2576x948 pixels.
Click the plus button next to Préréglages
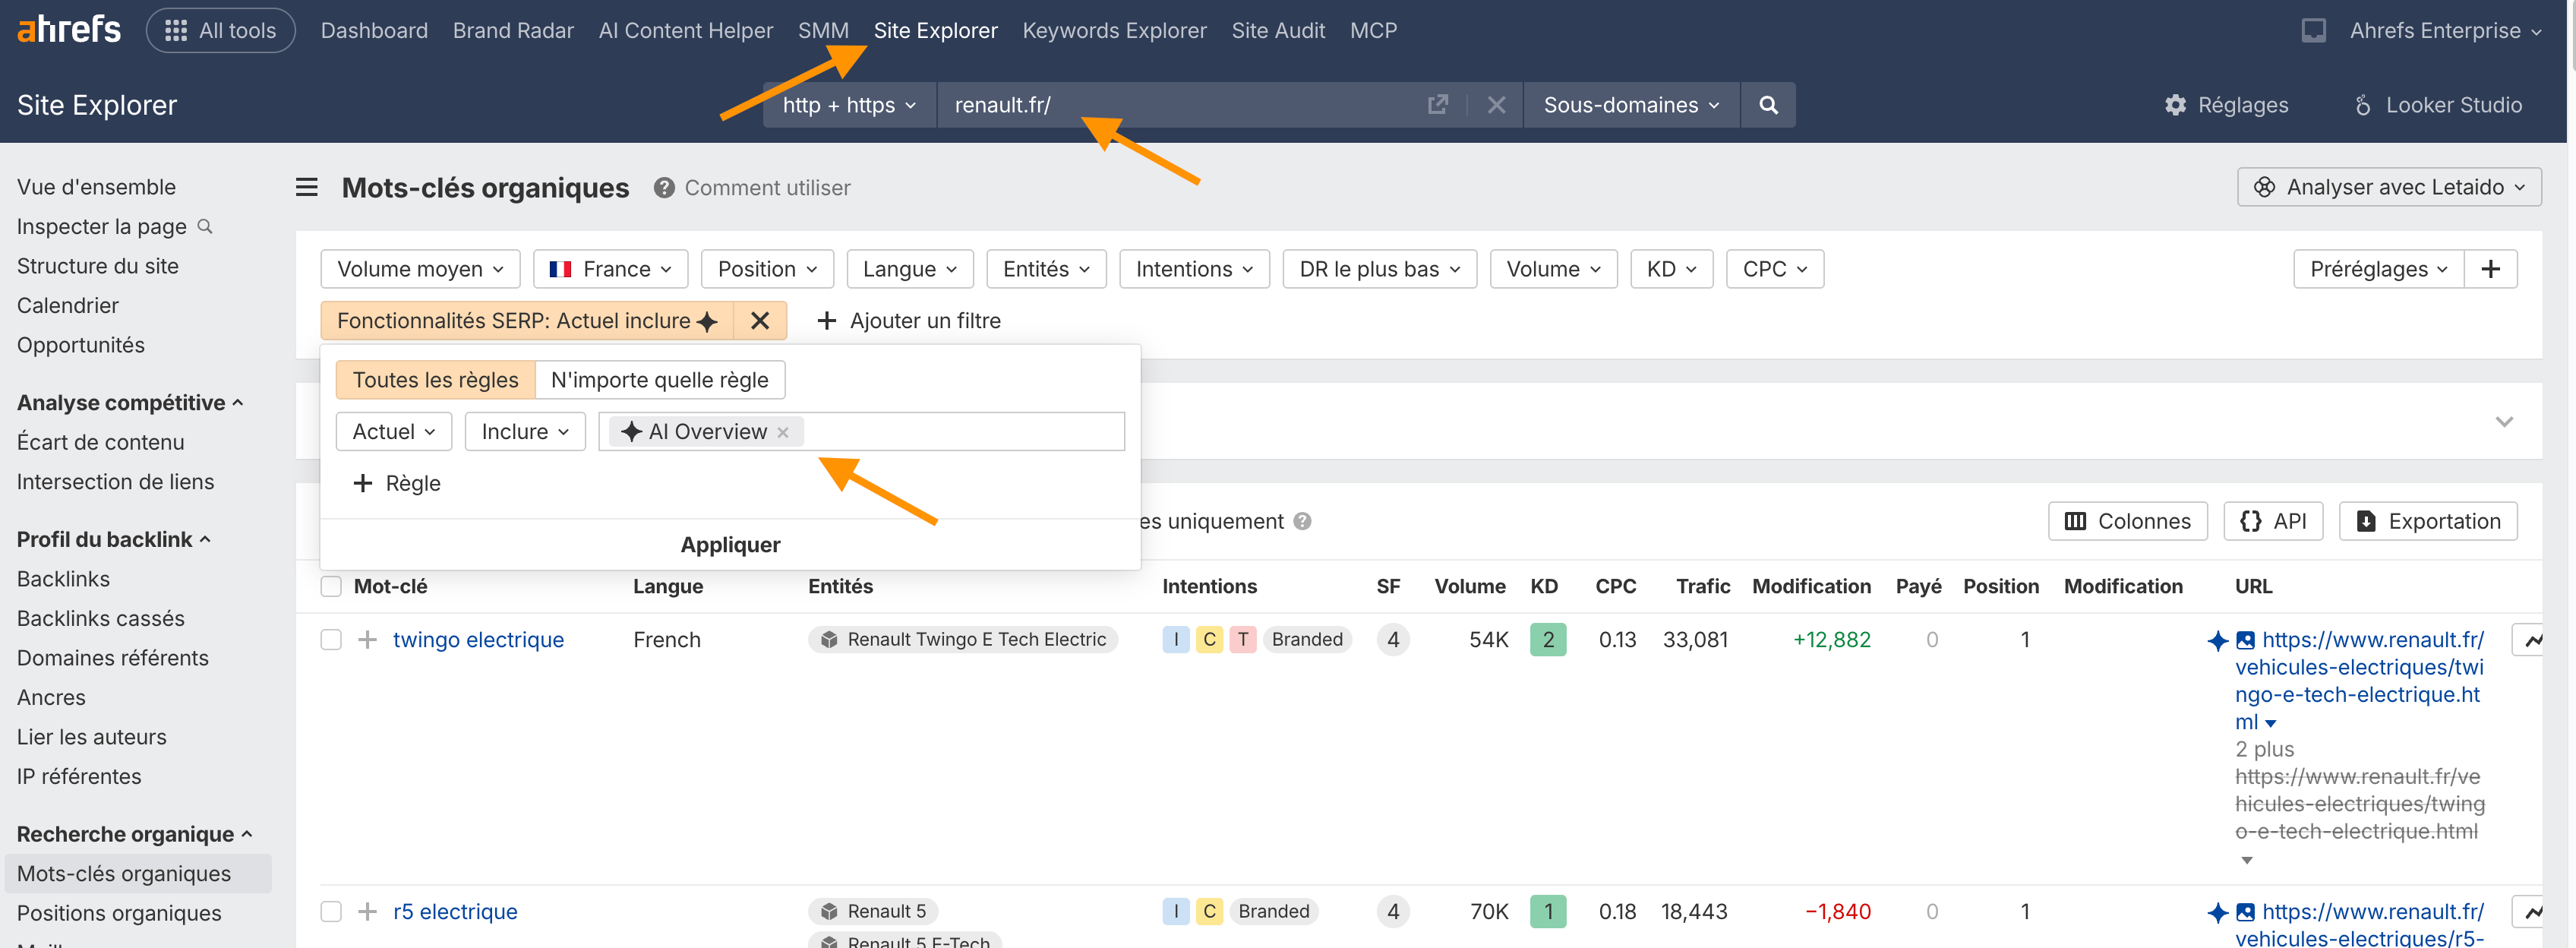[2490, 269]
